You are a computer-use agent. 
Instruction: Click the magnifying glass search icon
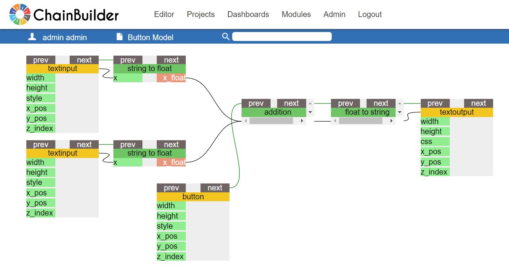tap(226, 37)
